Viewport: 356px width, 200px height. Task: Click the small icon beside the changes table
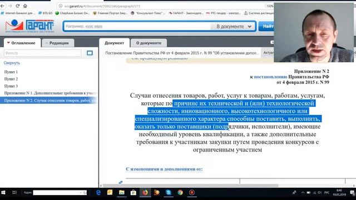tap(121, 182)
